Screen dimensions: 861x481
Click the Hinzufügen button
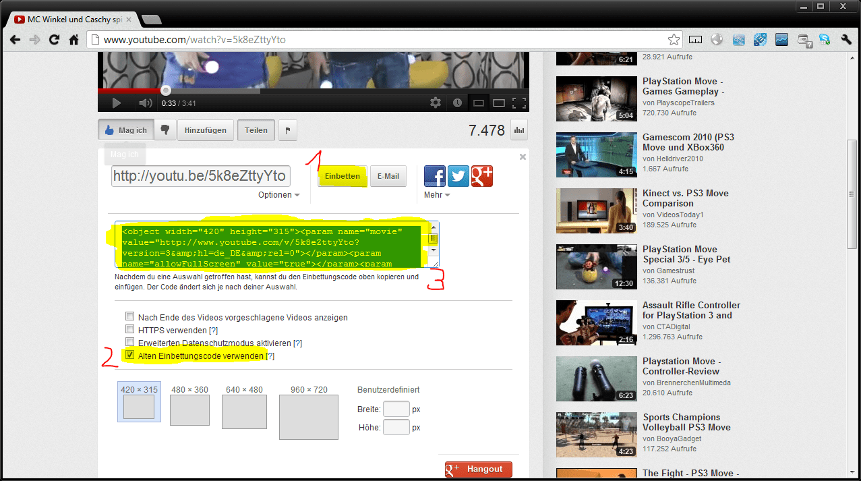(206, 130)
